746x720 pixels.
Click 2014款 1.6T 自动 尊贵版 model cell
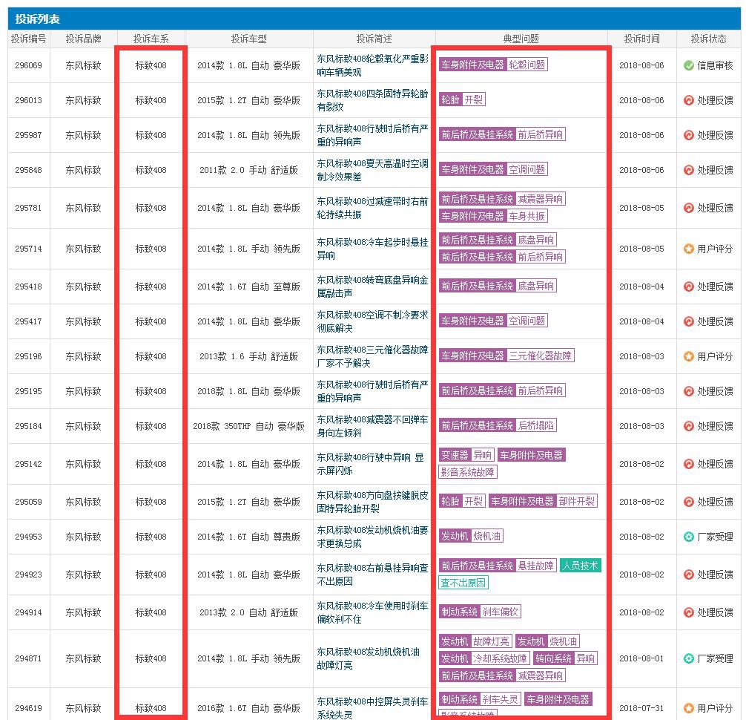(249, 537)
